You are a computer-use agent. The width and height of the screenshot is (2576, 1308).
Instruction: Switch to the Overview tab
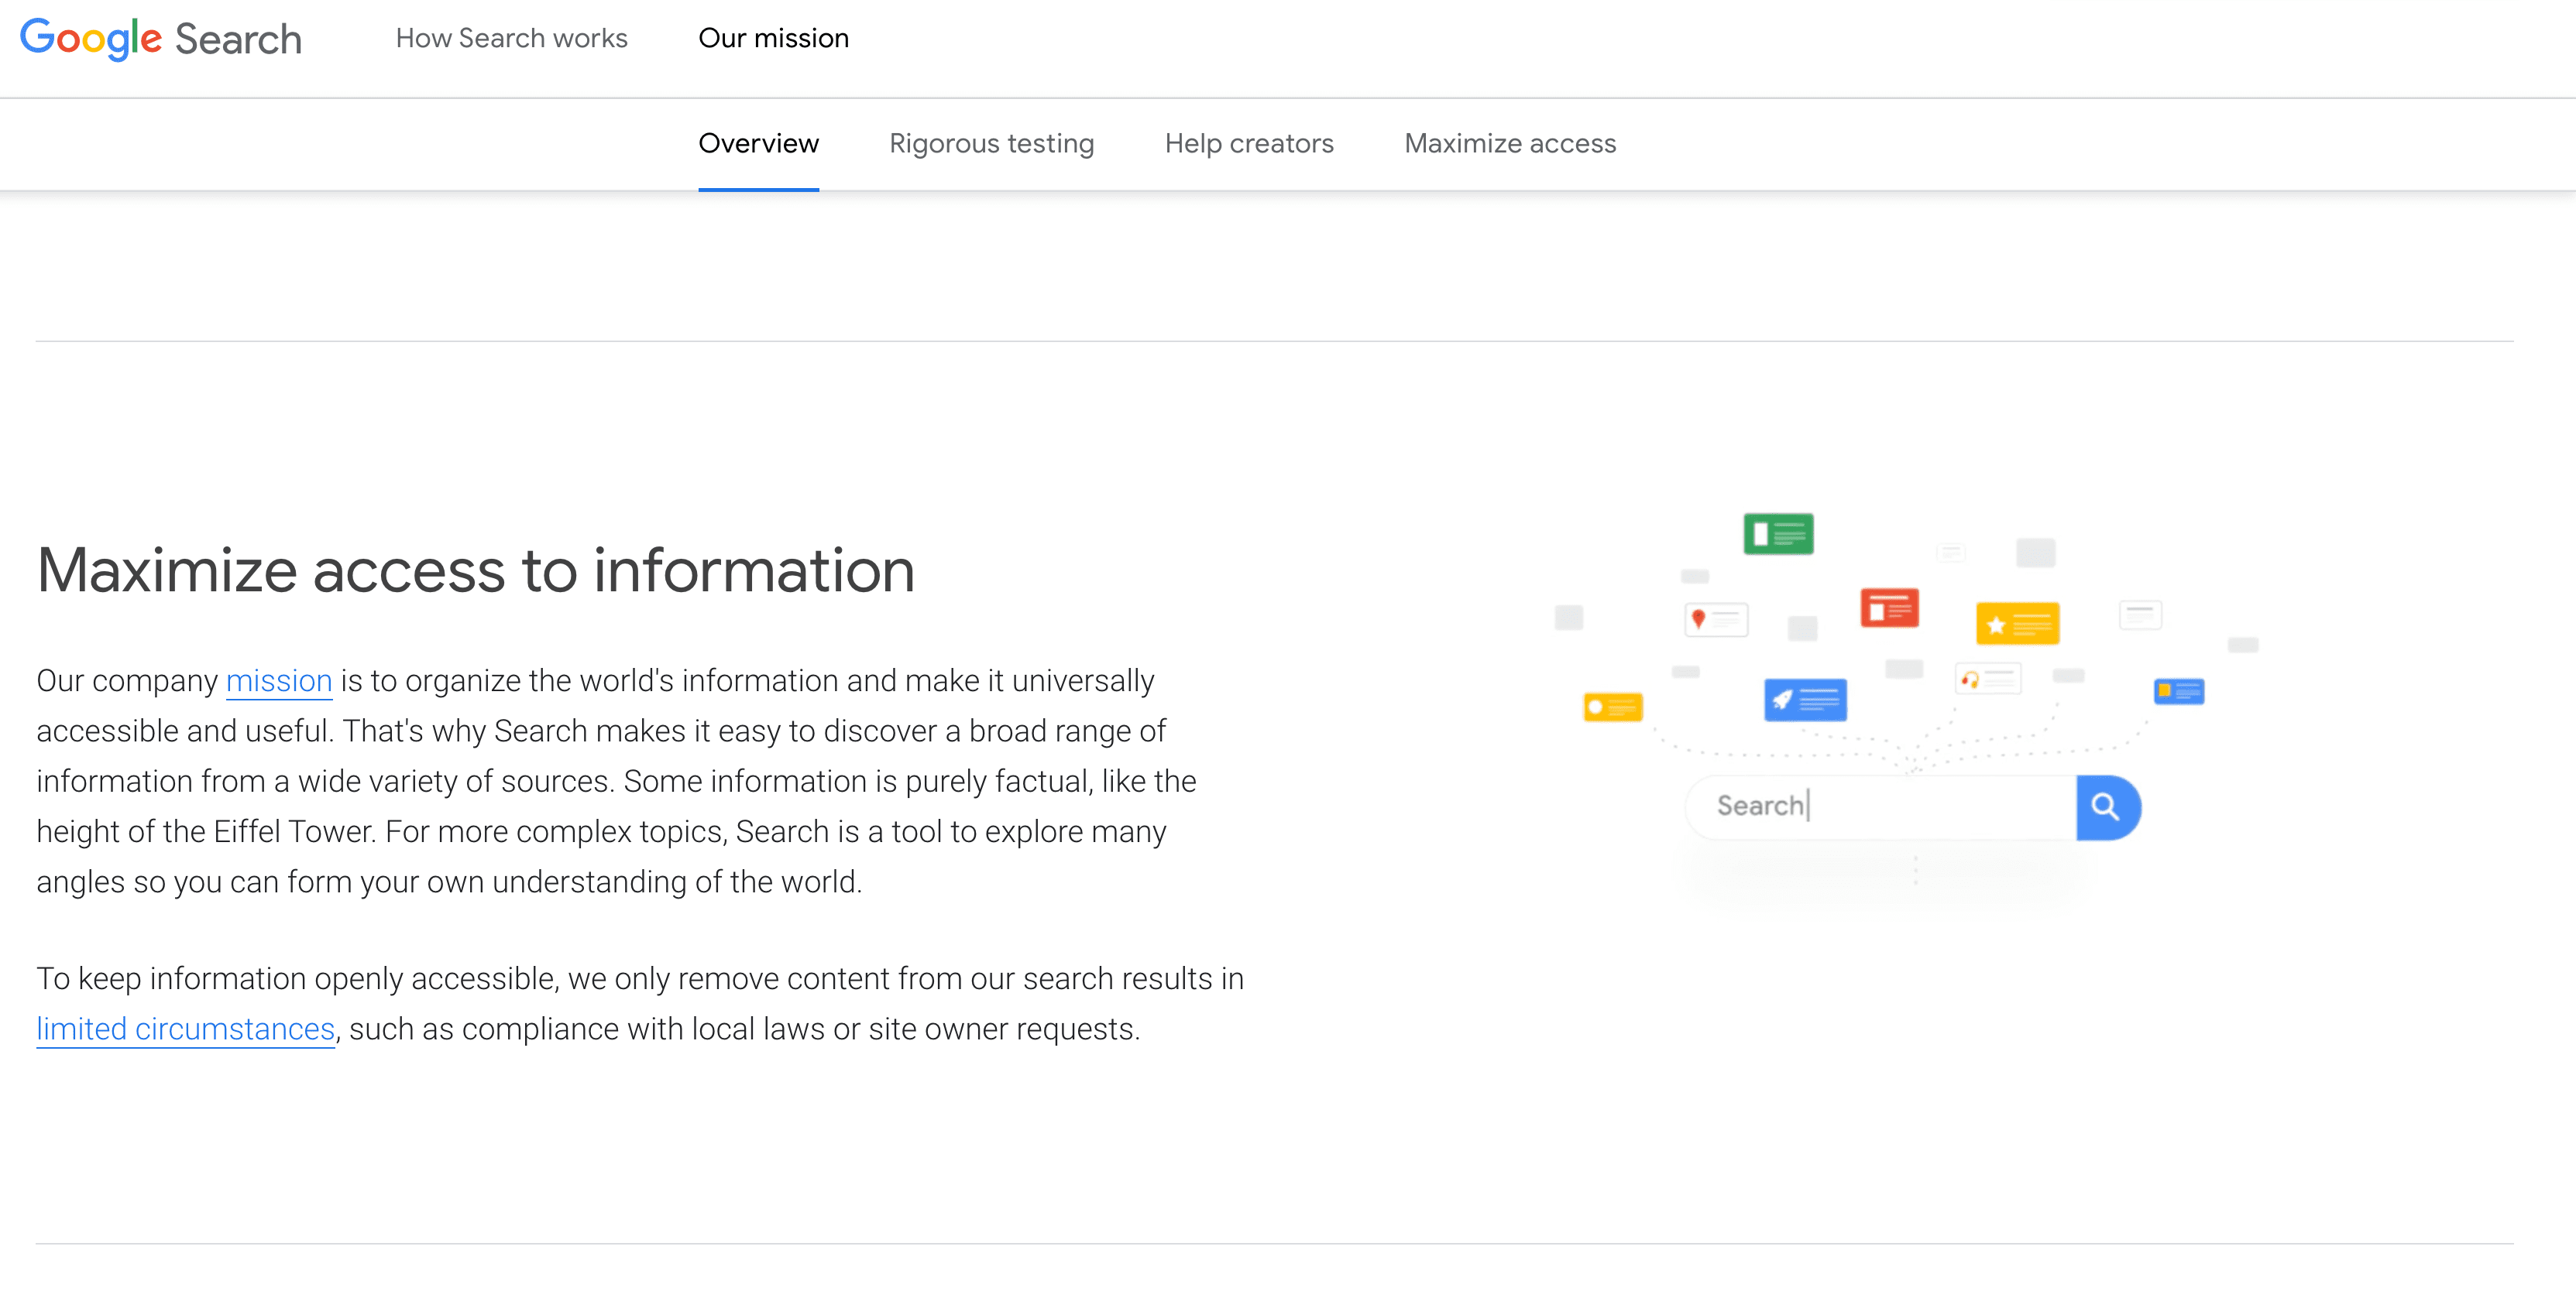(758, 144)
